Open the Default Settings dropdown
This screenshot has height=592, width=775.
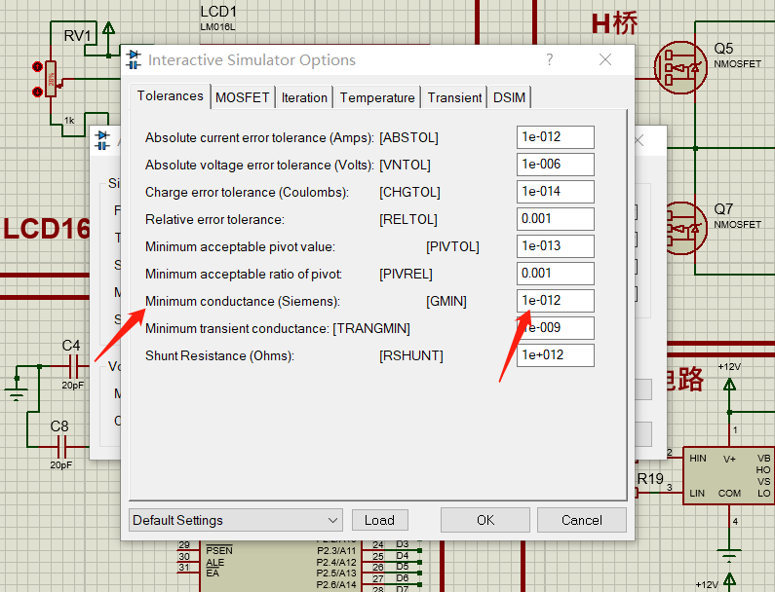pos(235,520)
